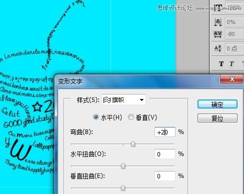This screenshot has width=244, height=194.
Task: Close the 变形文字 dialog
Action: coord(232,79)
